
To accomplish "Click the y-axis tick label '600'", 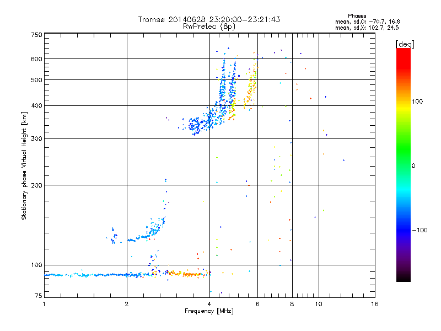I will coord(36,59).
